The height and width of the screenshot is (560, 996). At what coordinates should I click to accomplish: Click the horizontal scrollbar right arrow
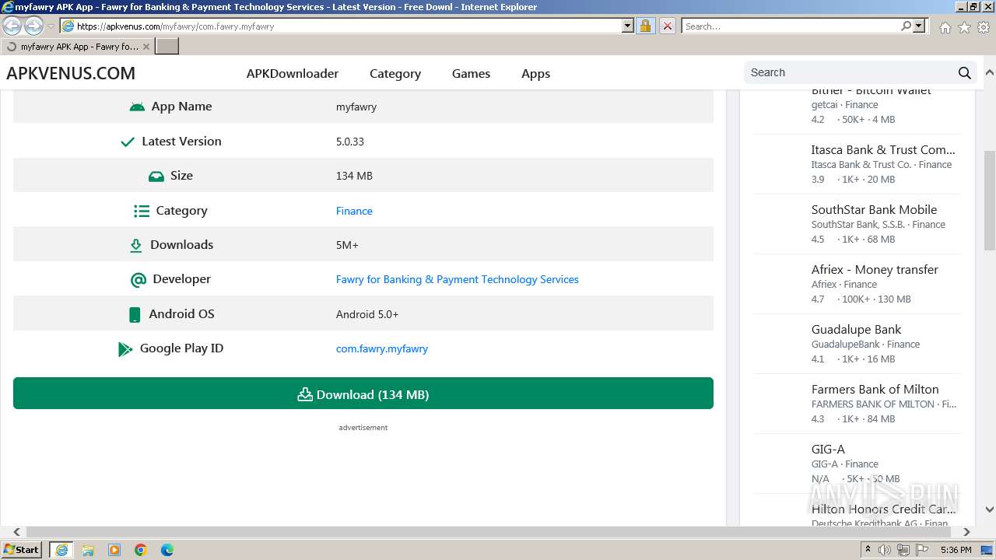pyautogui.click(x=967, y=532)
